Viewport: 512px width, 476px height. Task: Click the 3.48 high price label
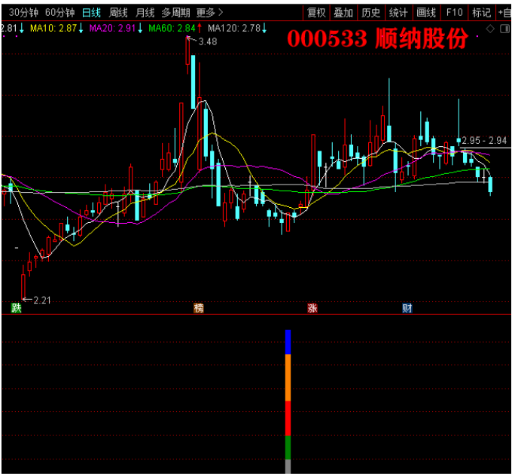coord(208,42)
